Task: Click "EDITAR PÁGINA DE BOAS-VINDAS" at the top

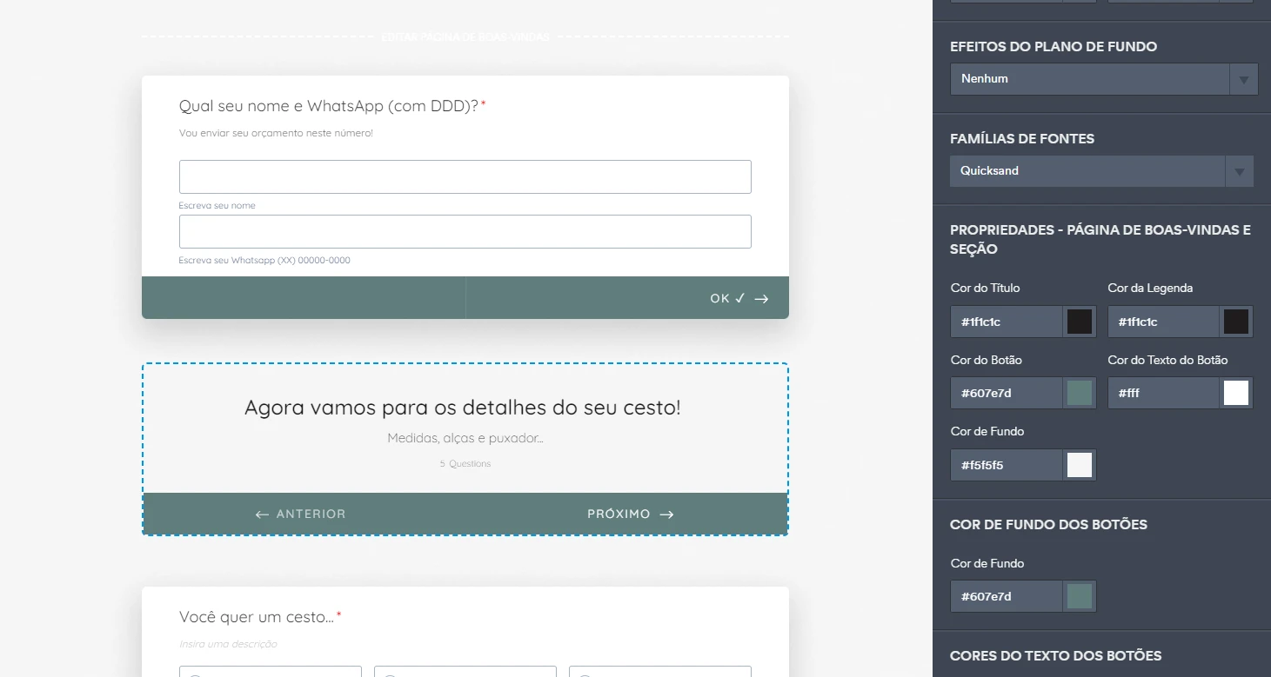Action: coord(465,37)
